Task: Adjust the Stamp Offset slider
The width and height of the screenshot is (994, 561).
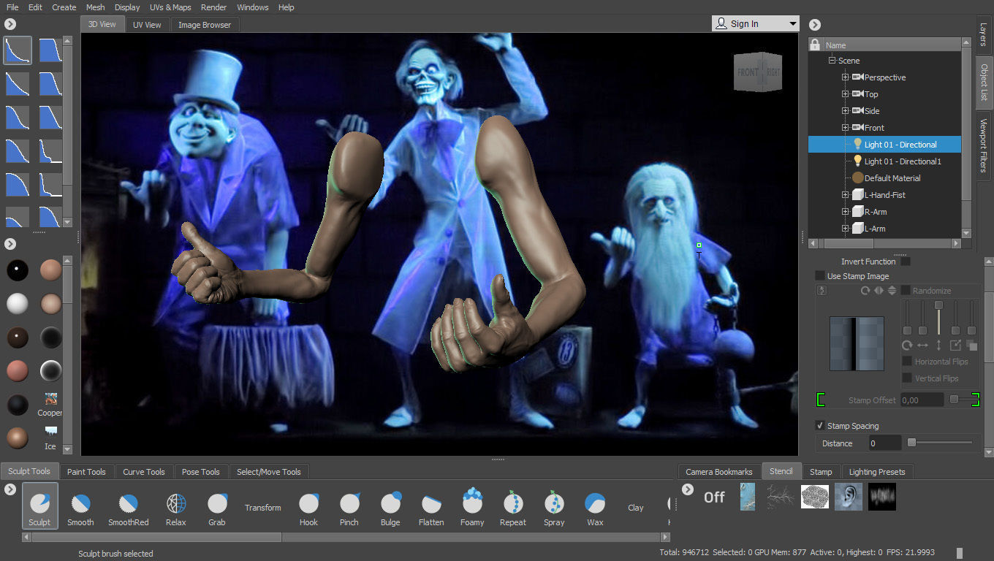Action: 955,400
